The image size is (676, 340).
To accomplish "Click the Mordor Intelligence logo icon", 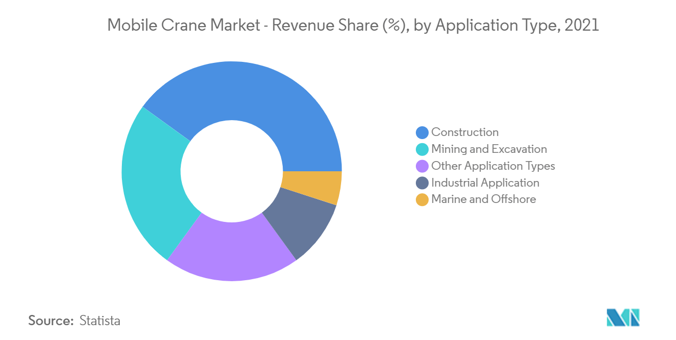I will click(623, 318).
